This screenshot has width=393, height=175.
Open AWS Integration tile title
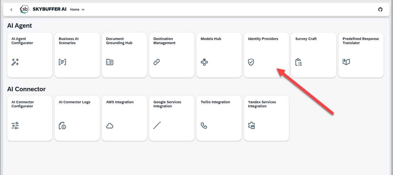coord(120,102)
